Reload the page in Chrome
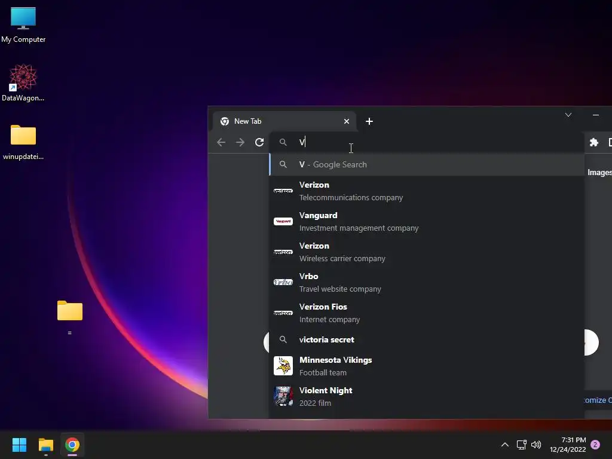This screenshot has height=459, width=612. [259, 142]
